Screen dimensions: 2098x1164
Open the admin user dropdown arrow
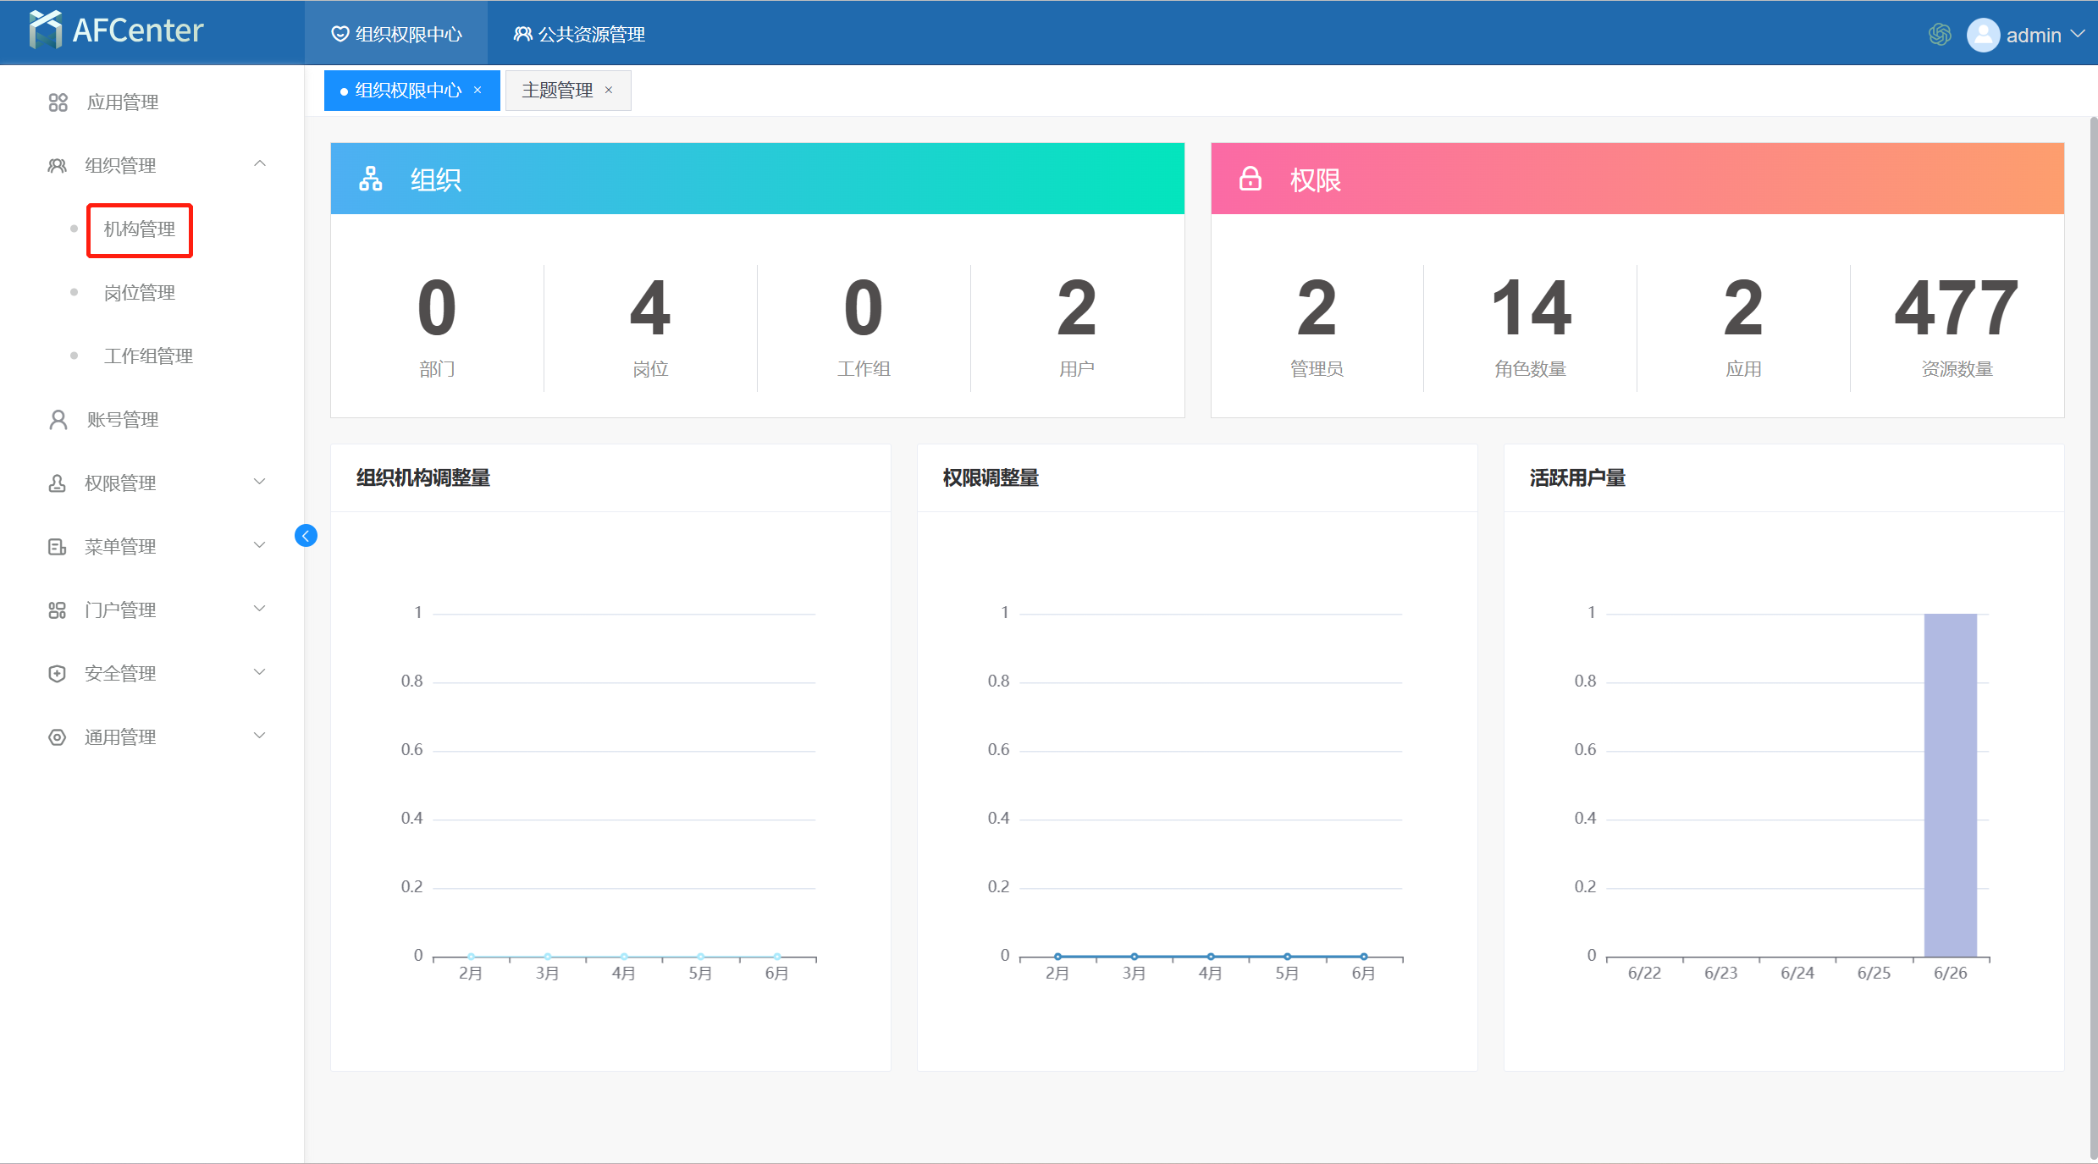(x=2077, y=34)
